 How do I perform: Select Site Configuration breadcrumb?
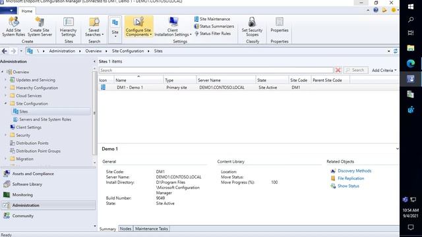(x=128, y=51)
